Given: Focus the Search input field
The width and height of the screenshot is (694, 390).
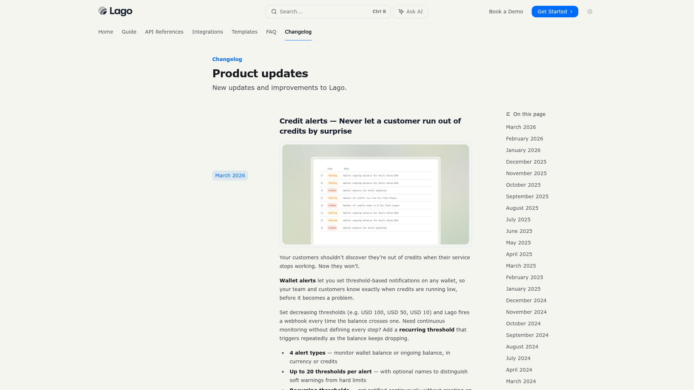Looking at the screenshot, I should (328, 12).
